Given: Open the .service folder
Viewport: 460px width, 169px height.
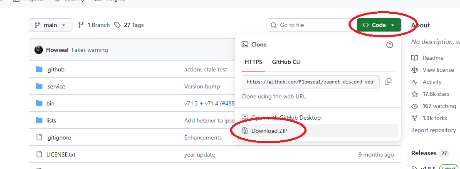Looking at the screenshot, I should (x=56, y=87).
